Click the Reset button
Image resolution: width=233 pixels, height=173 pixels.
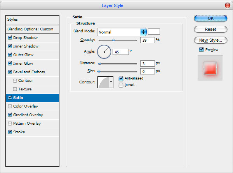tap(210, 29)
